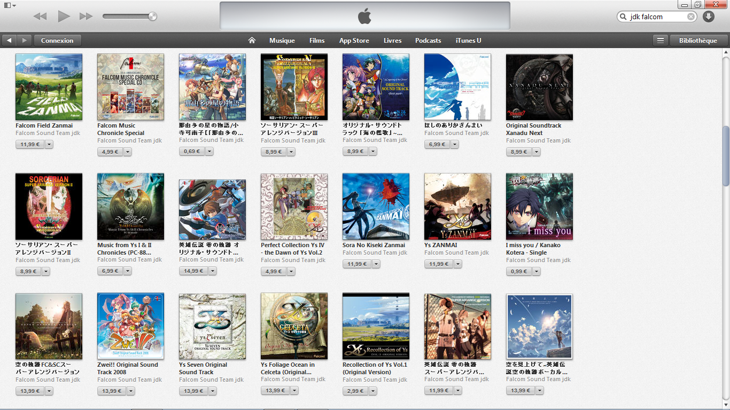Click Falcom Sound Team jdk under Xanadu Next
This screenshot has height=410, width=730.
pyautogui.click(x=538, y=140)
